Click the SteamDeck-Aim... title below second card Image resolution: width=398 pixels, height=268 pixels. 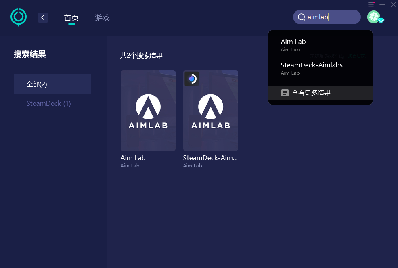click(210, 158)
